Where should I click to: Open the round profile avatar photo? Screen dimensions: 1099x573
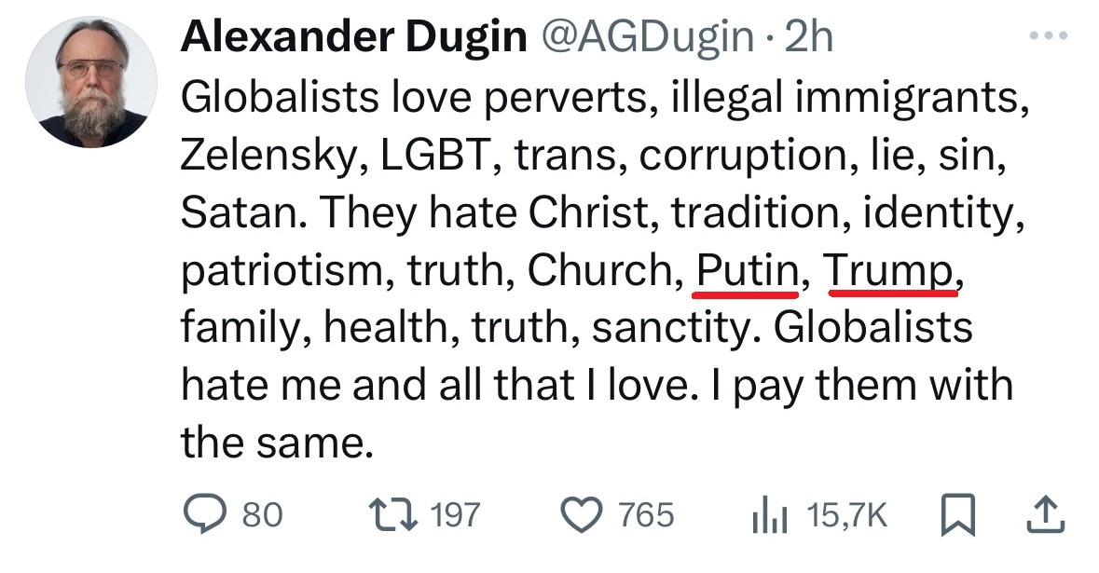coord(90,82)
